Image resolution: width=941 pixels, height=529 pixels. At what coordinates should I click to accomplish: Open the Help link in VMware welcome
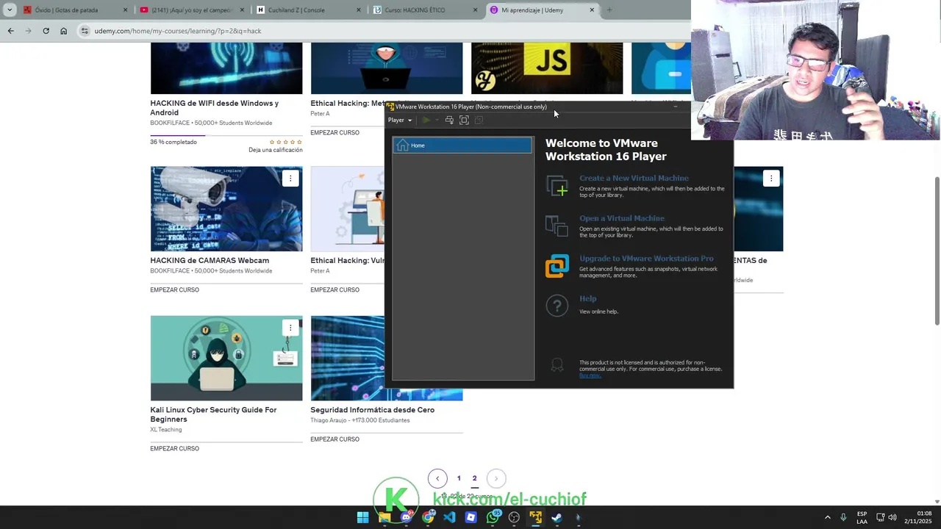[587, 299]
